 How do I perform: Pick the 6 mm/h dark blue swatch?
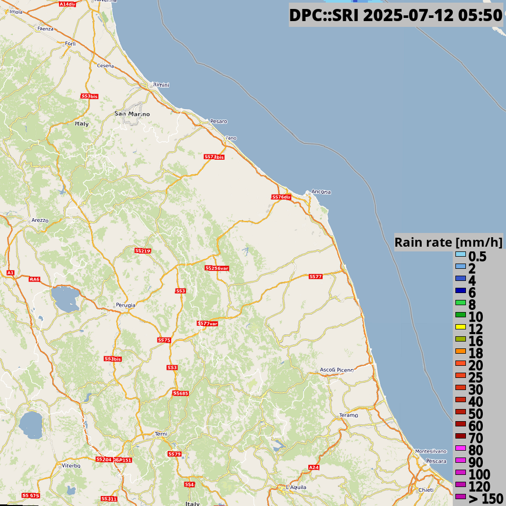pyautogui.click(x=461, y=290)
